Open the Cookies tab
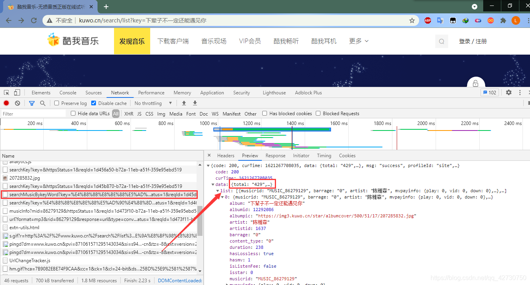The width and height of the screenshot is (530, 285). 347,156
